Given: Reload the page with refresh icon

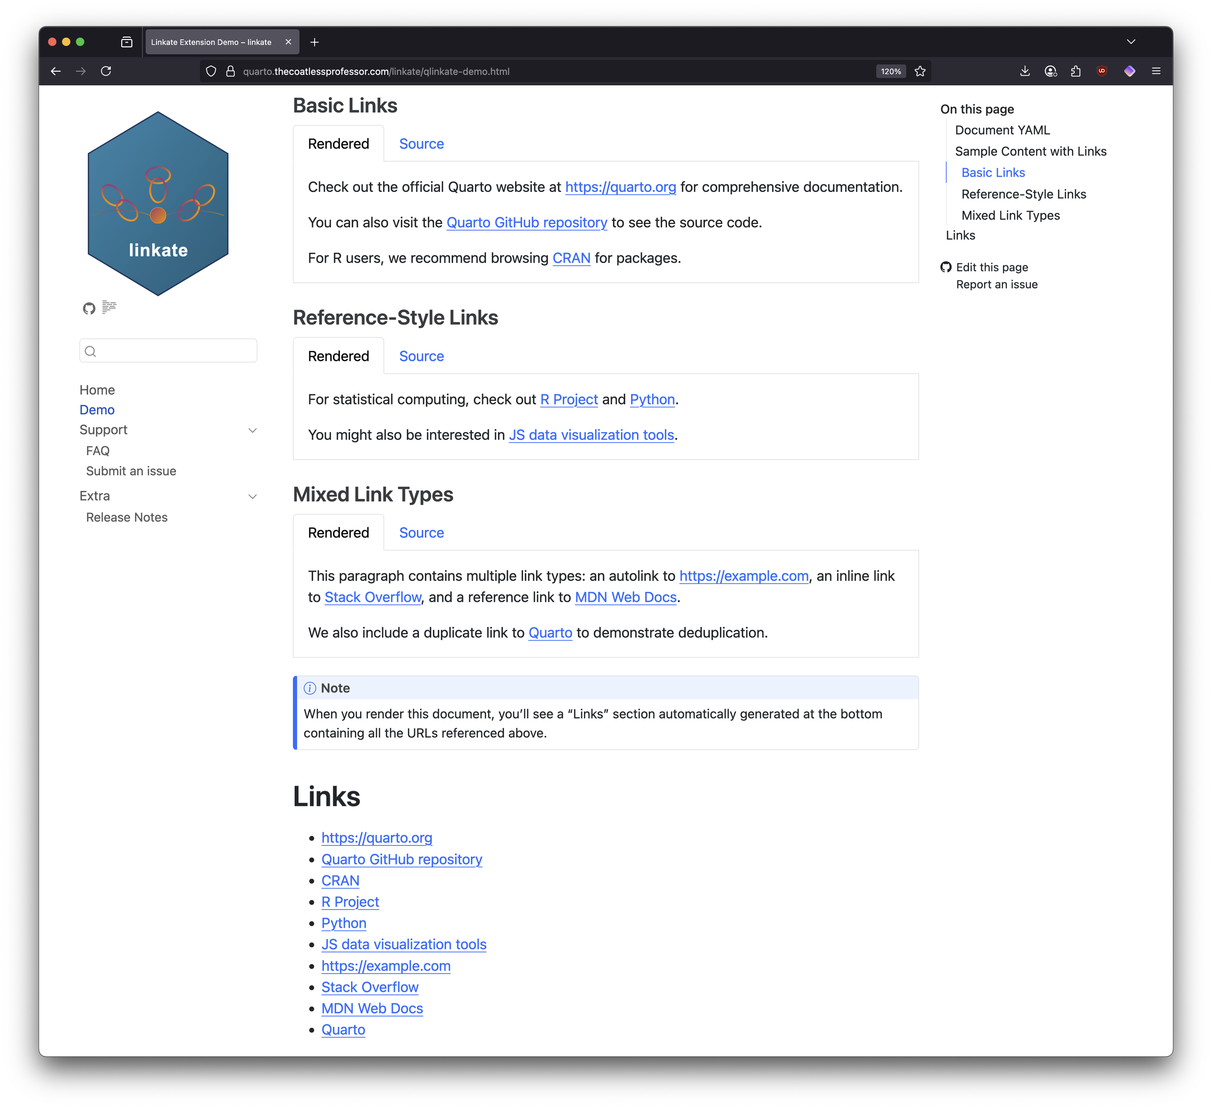Looking at the screenshot, I should point(106,71).
